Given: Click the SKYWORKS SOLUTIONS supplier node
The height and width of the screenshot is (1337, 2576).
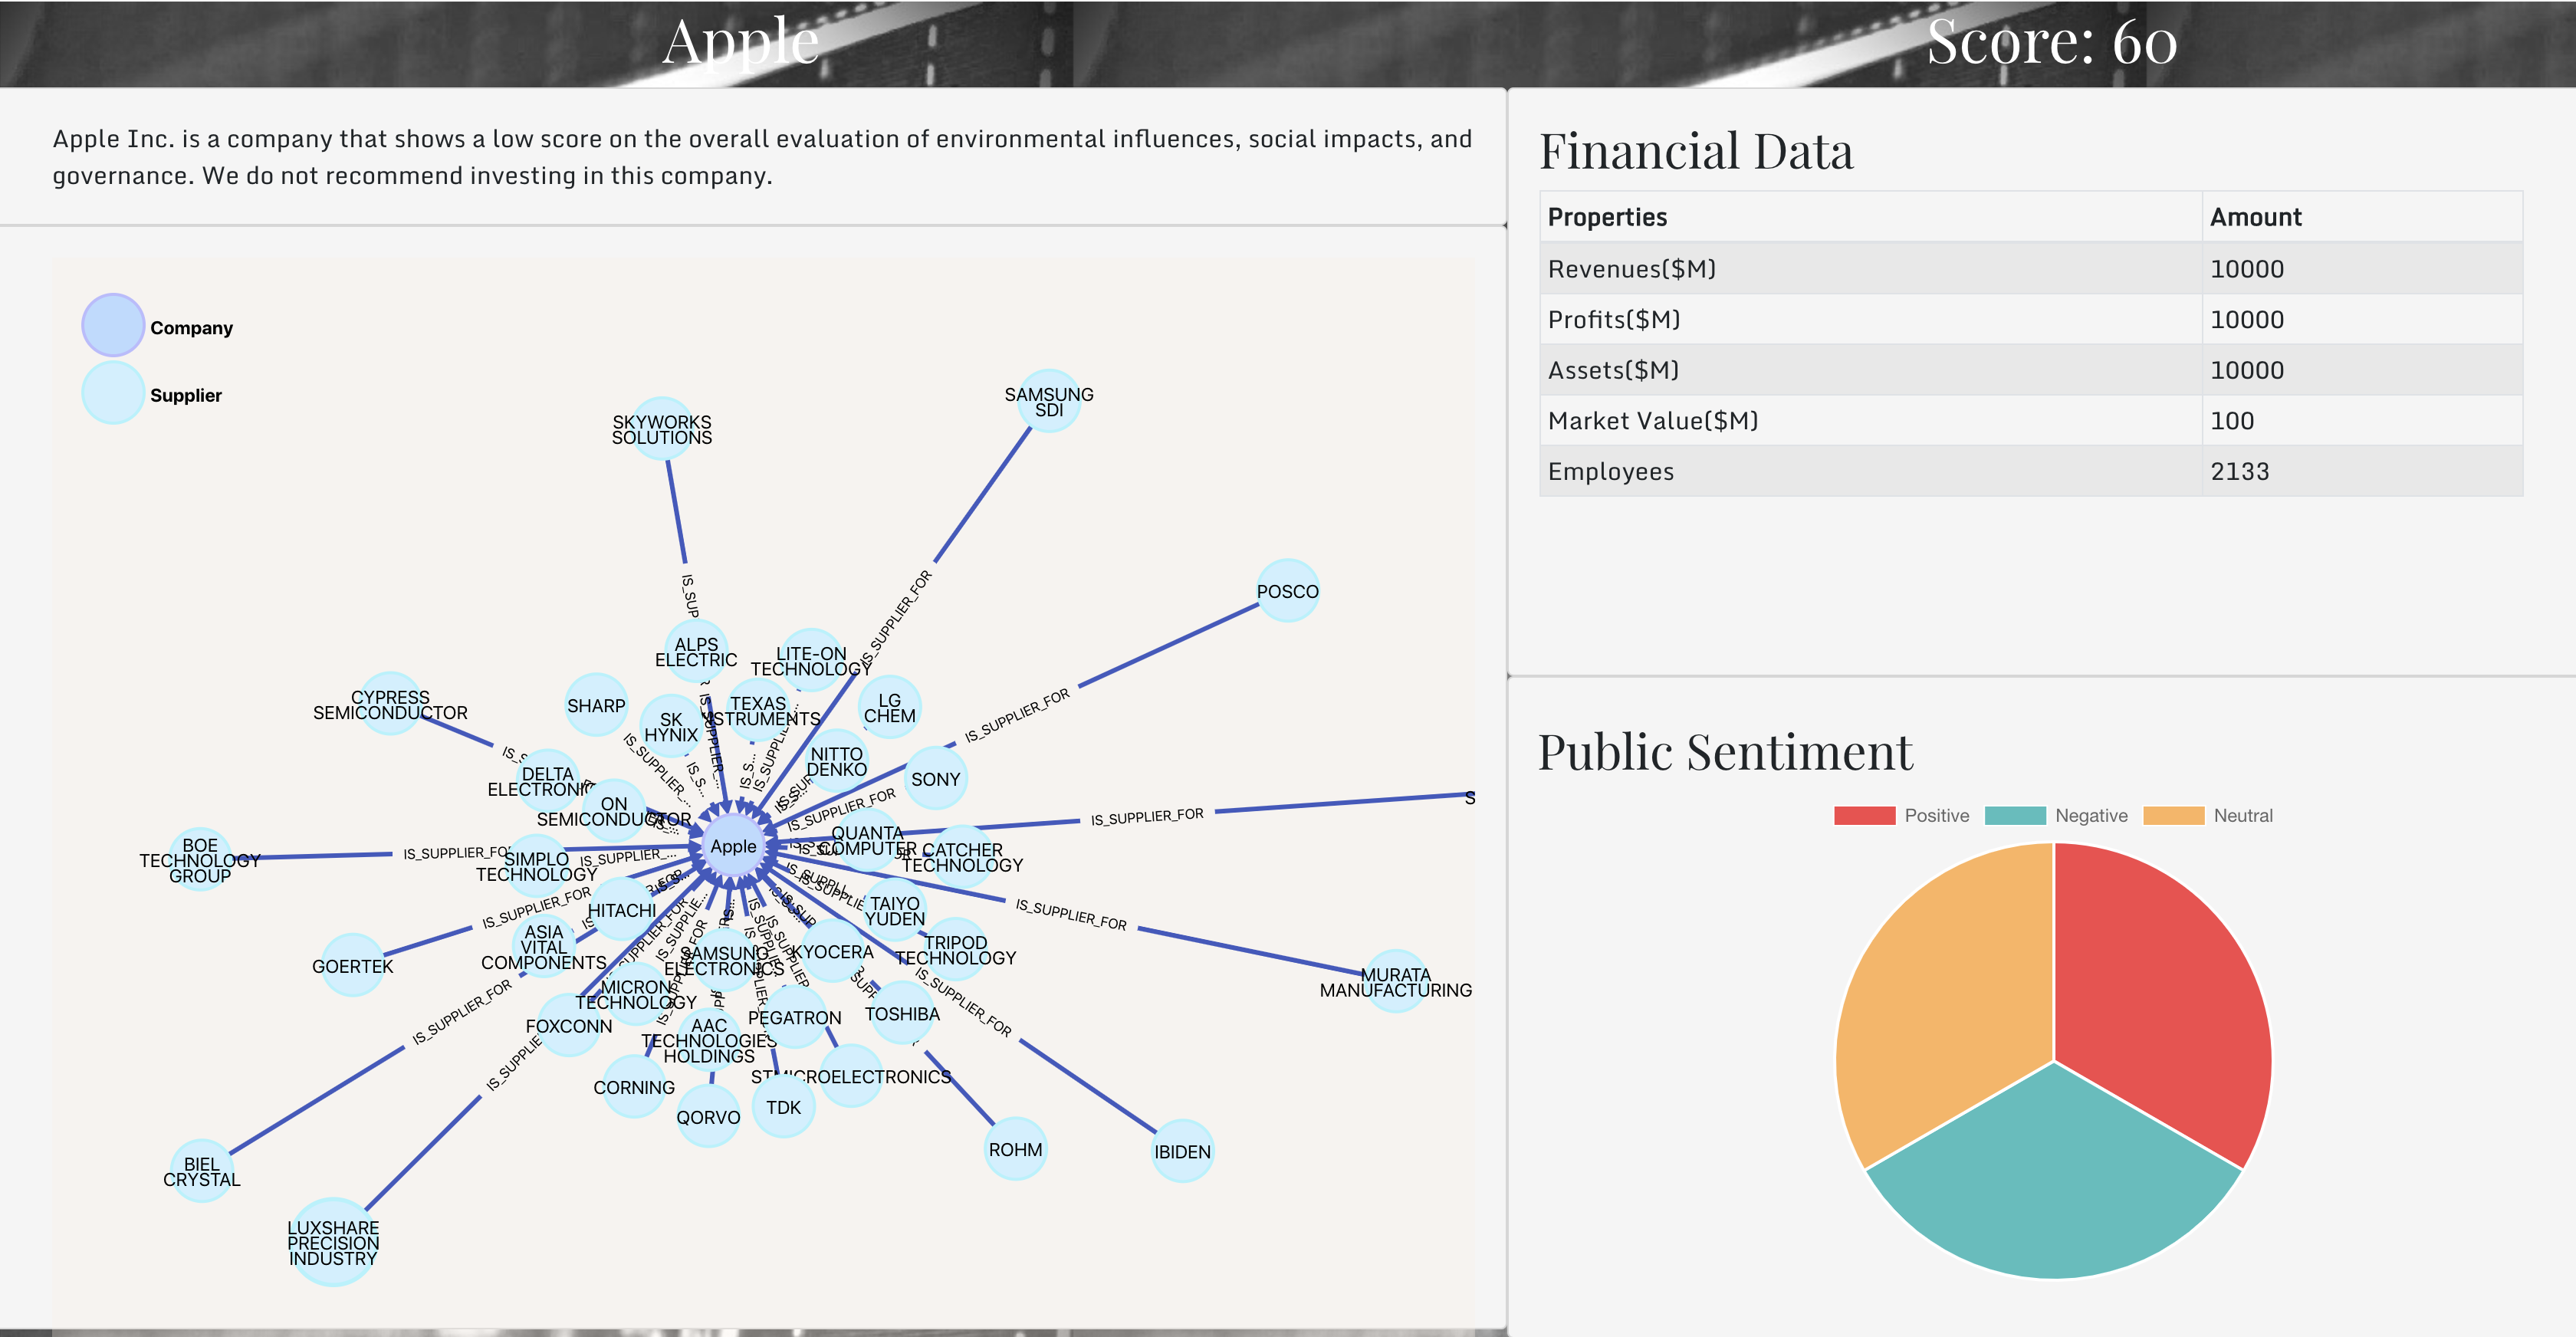Looking at the screenshot, I should coord(662,429).
